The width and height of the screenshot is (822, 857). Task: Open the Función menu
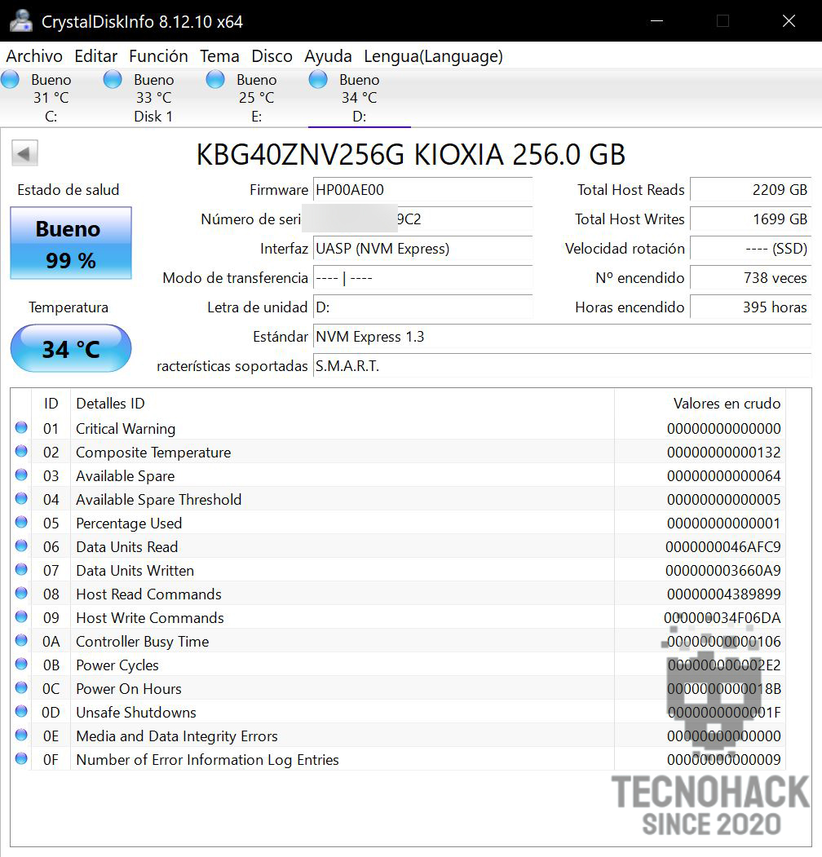(x=158, y=56)
